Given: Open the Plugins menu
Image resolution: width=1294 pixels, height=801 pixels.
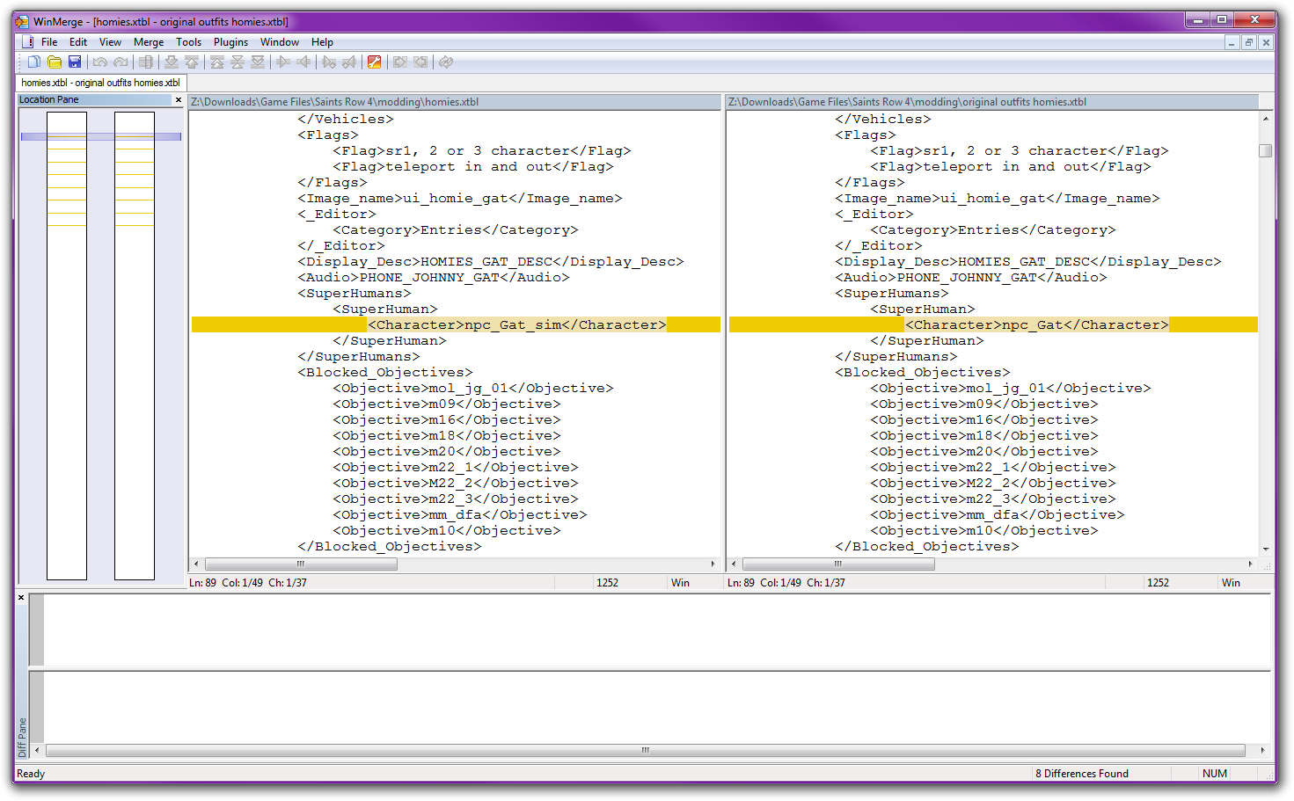Looking at the screenshot, I should 230,42.
